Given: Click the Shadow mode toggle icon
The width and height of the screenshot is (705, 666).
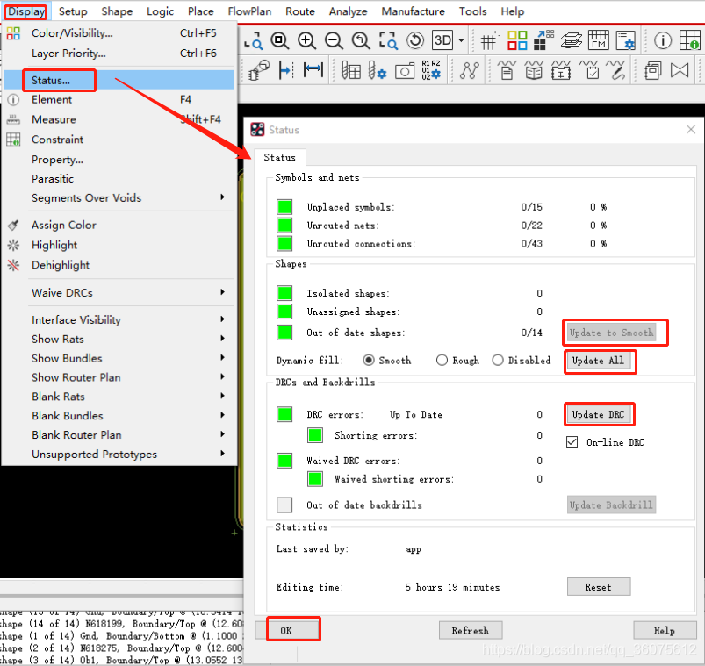Looking at the screenshot, I should 544,40.
